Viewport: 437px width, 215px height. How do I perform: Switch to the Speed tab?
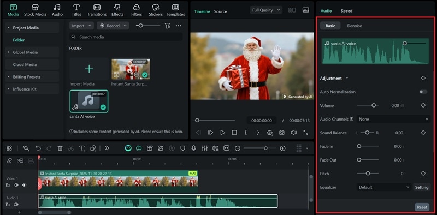coord(346,11)
